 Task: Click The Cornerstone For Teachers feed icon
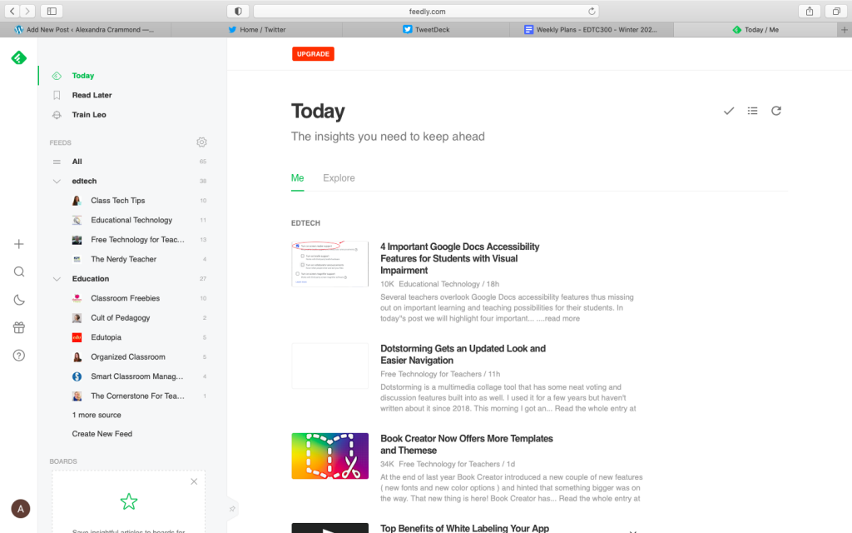(77, 396)
